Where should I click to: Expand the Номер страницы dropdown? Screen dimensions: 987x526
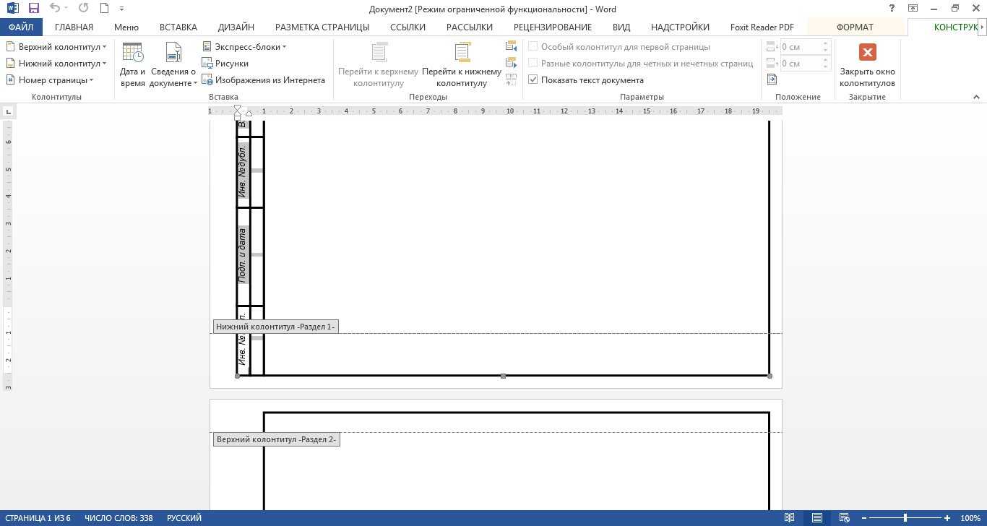[50, 80]
